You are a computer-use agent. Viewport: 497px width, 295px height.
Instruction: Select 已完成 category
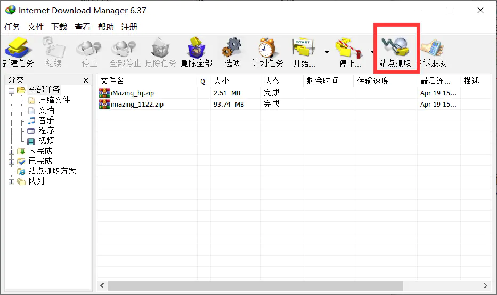tap(40, 161)
